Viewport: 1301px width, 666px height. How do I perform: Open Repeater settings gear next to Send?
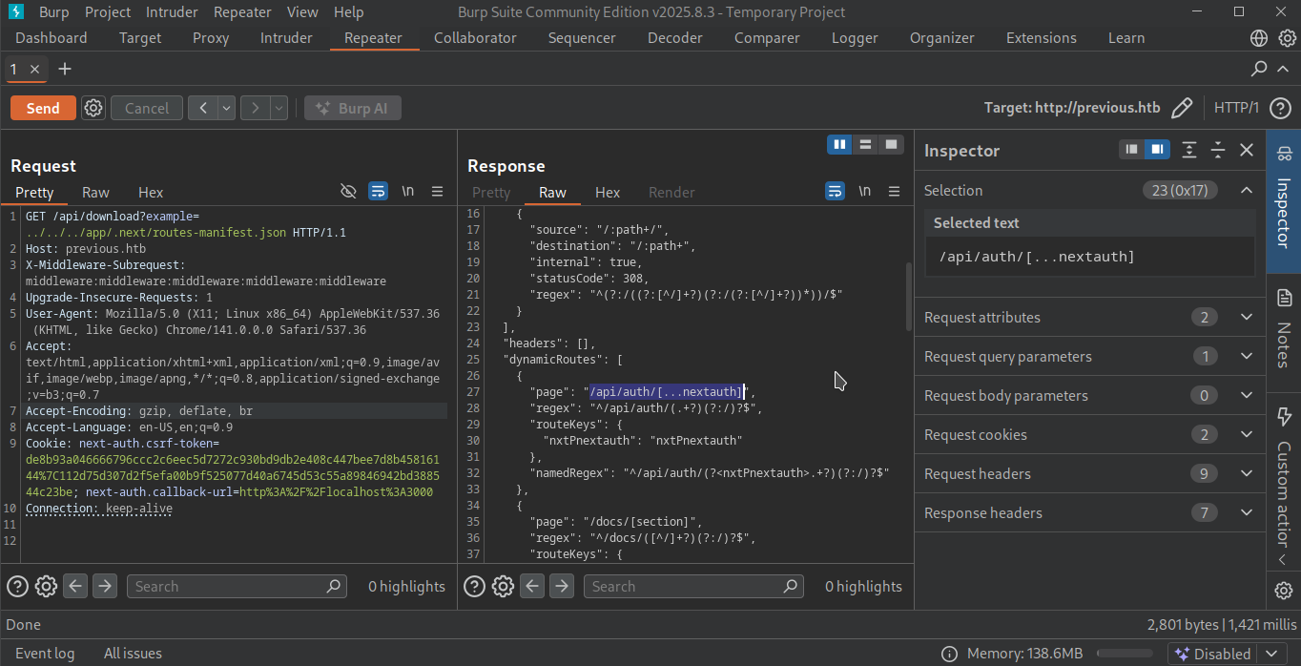coord(93,108)
